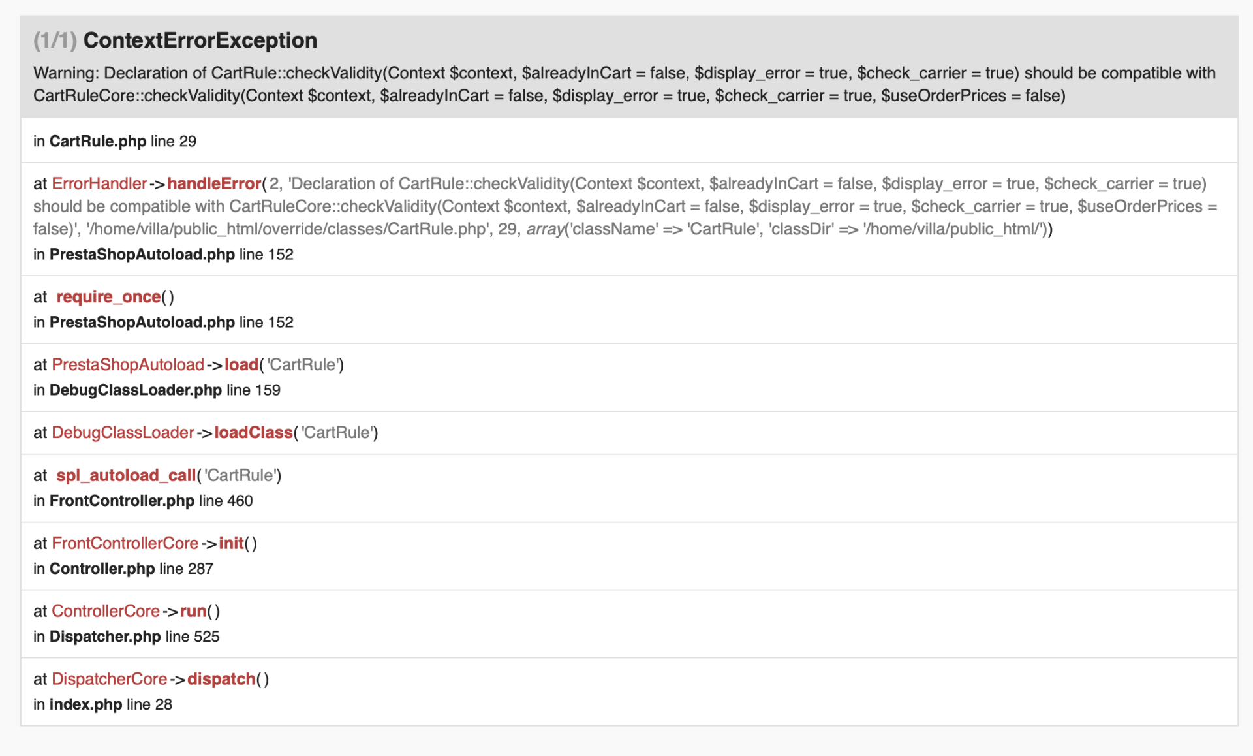1253x756 pixels.
Task: Click the loadClass method link
Action: (253, 432)
